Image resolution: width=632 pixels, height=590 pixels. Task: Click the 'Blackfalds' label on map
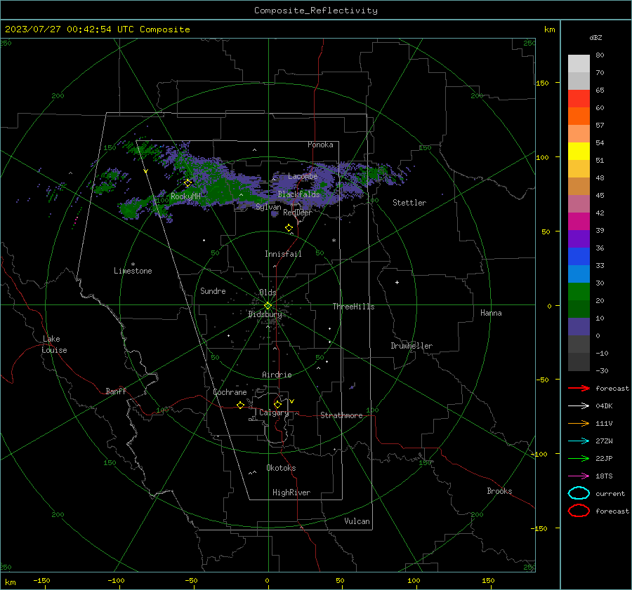tap(298, 194)
